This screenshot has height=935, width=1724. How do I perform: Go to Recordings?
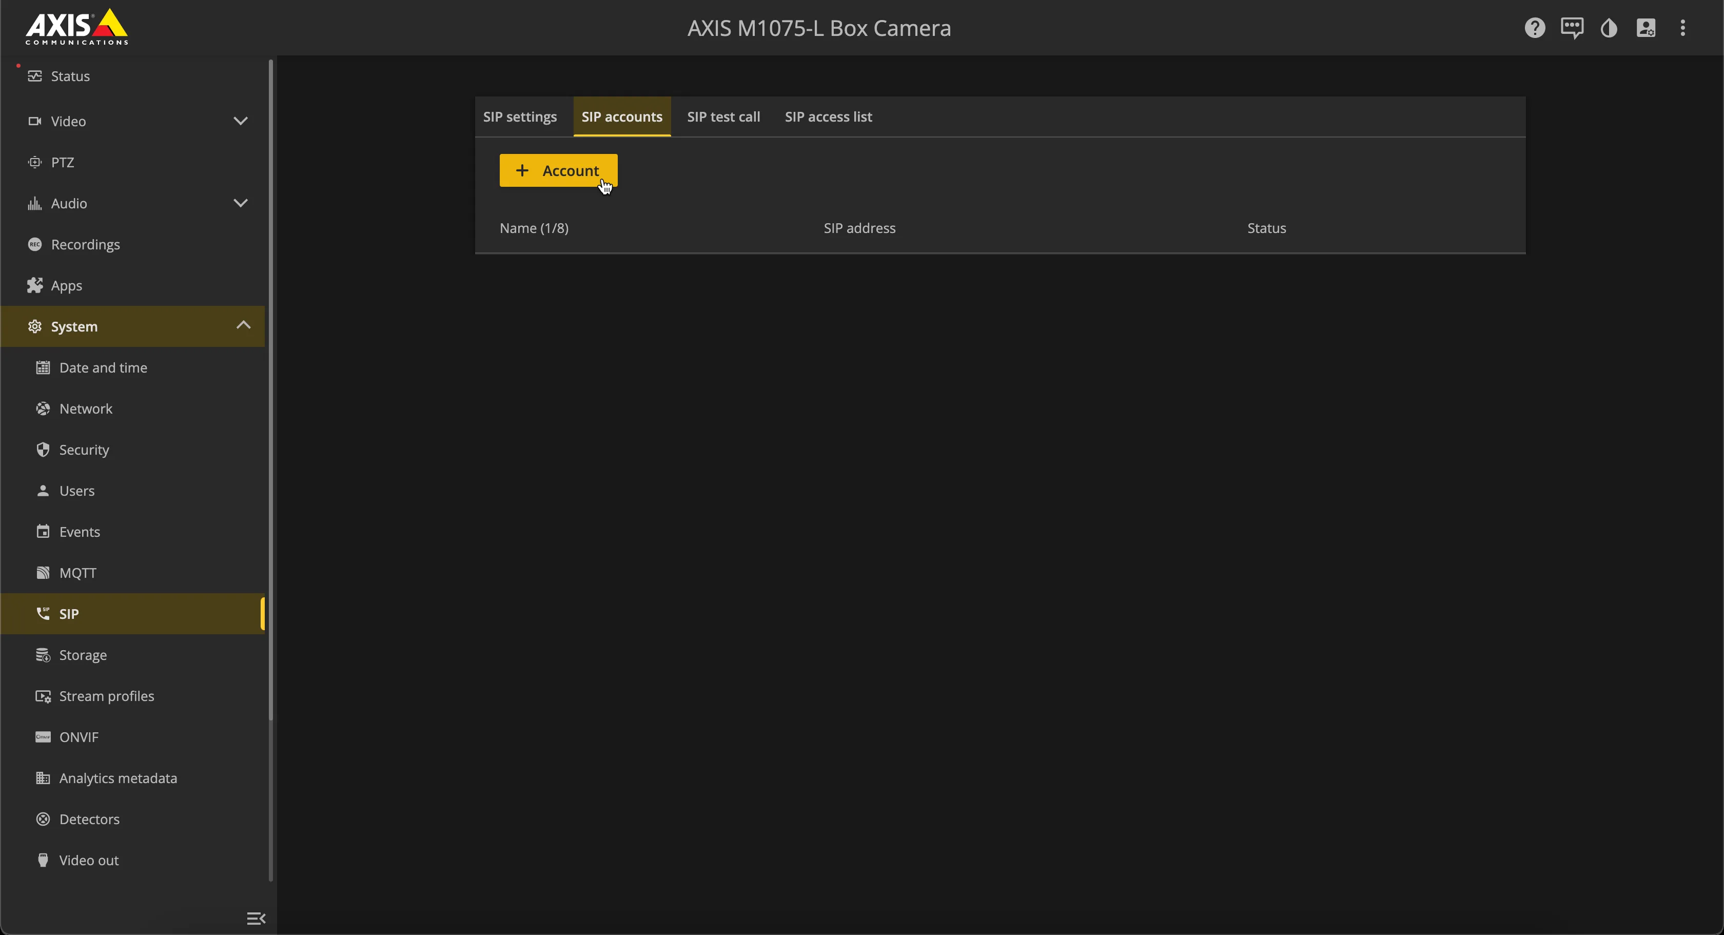(132, 244)
